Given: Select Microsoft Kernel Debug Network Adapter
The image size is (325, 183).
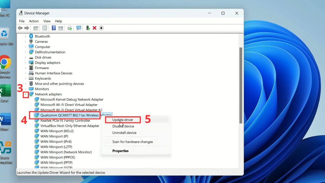Looking at the screenshot, I should click(72, 99).
